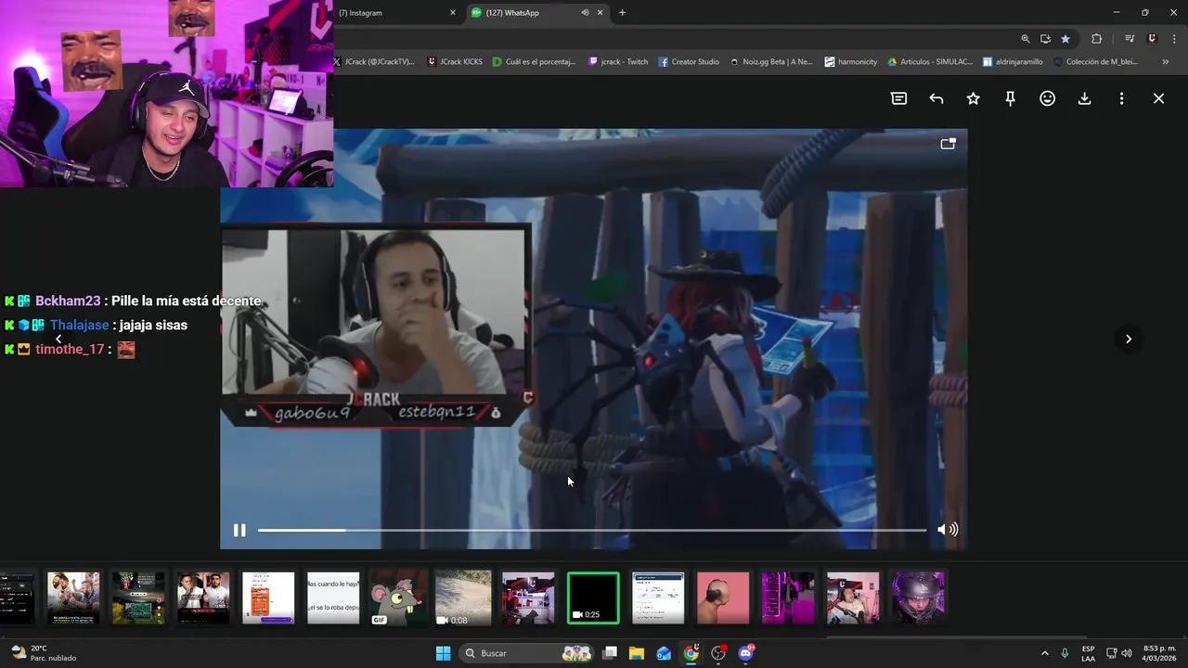Open the Creator Studio bookmark
The height and width of the screenshot is (668, 1188).
point(689,62)
